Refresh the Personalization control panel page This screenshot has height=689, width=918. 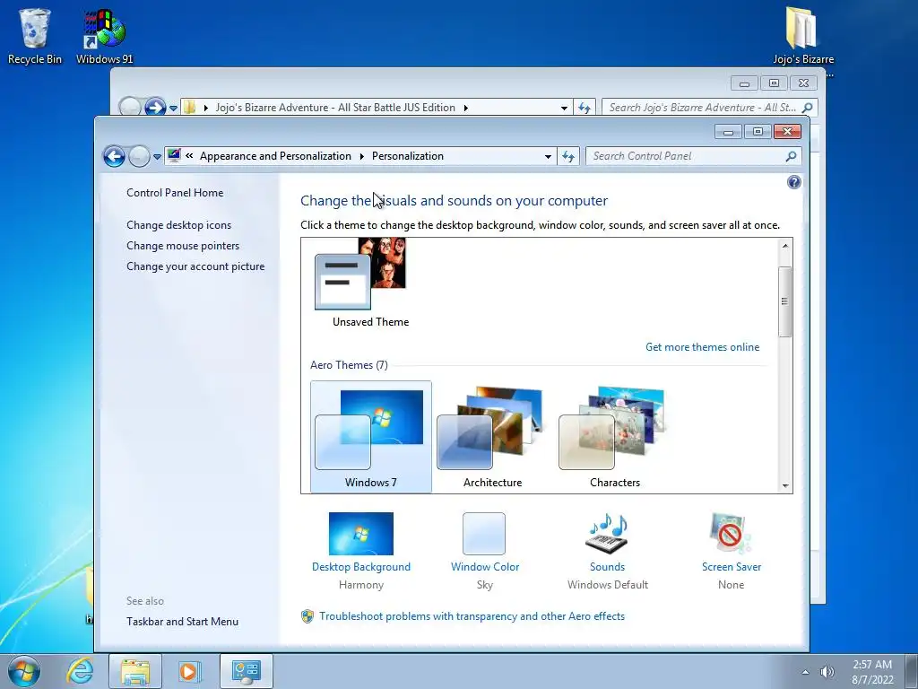pos(567,156)
